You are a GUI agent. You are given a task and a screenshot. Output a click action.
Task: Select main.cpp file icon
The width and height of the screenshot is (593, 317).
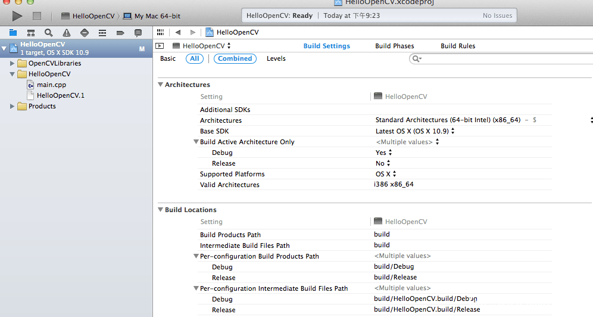(x=30, y=85)
